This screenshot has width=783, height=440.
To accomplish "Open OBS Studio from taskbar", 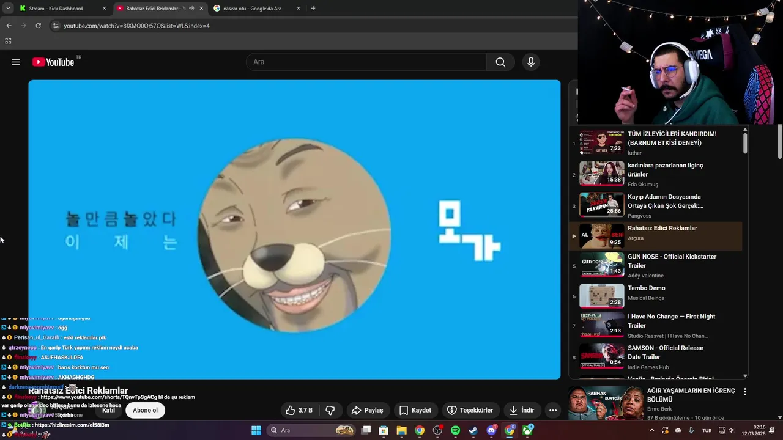I will click(437, 430).
